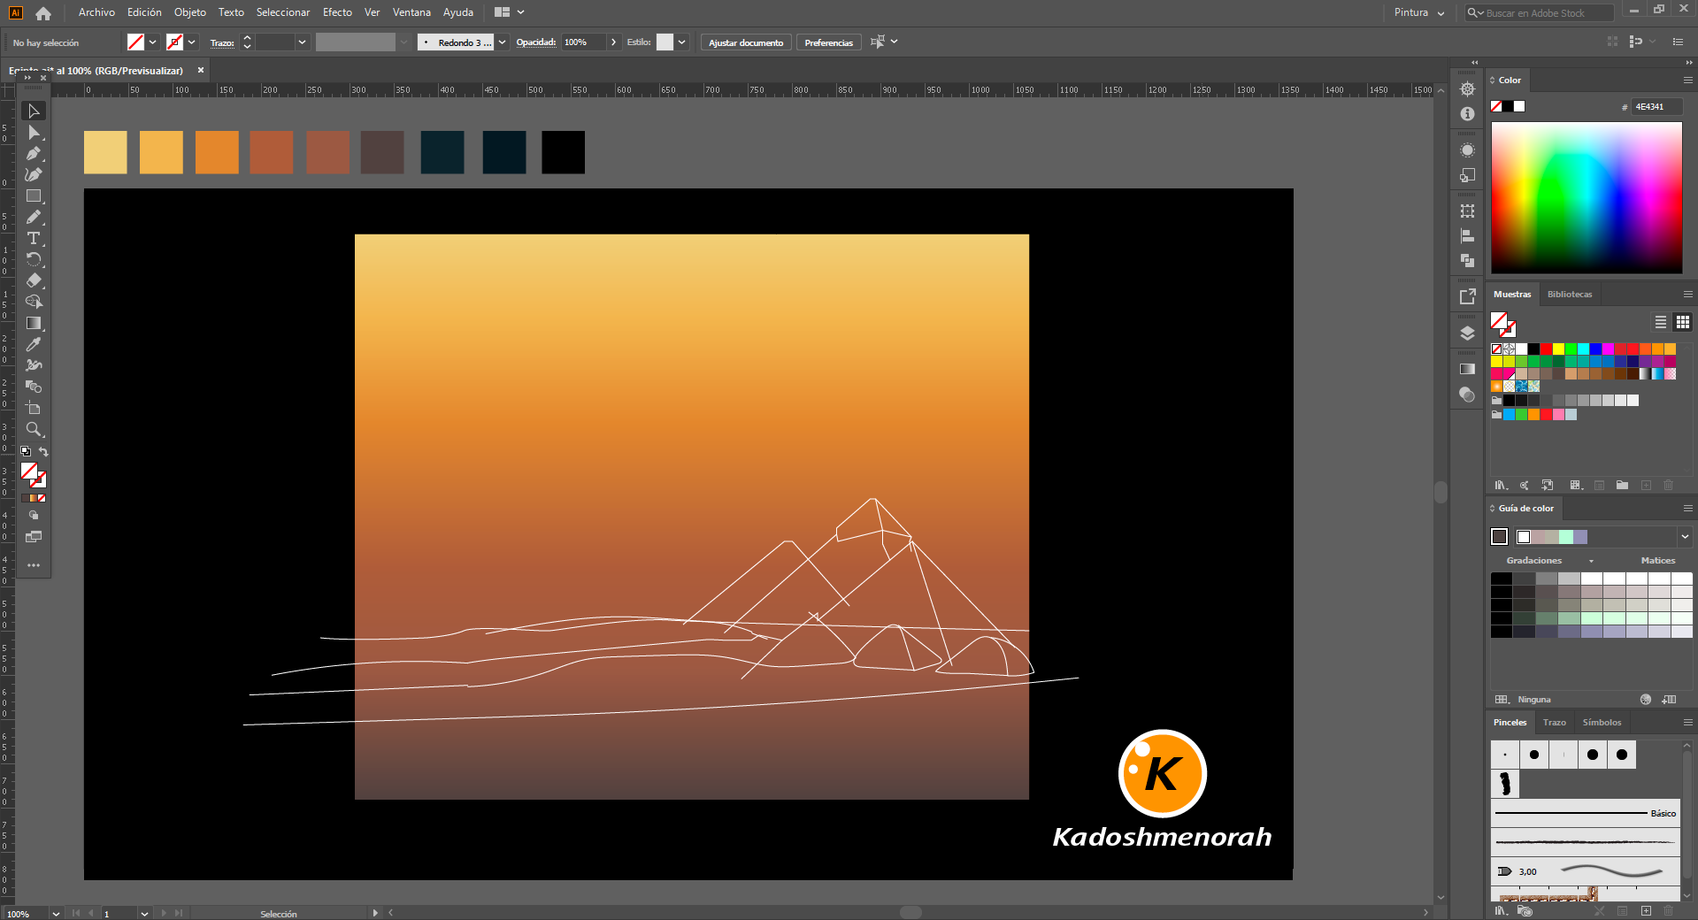
Task: Select the Artboard tool
Action: pyautogui.click(x=34, y=409)
